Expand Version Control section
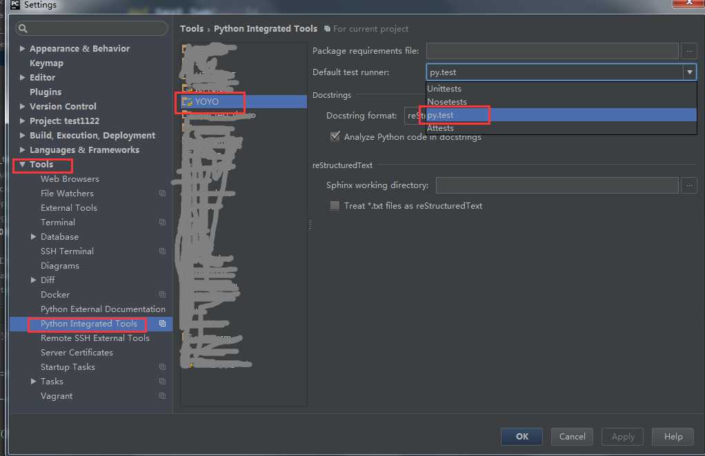This screenshot has height=456, width=705. pyautogui.click(x=22, y=106)
